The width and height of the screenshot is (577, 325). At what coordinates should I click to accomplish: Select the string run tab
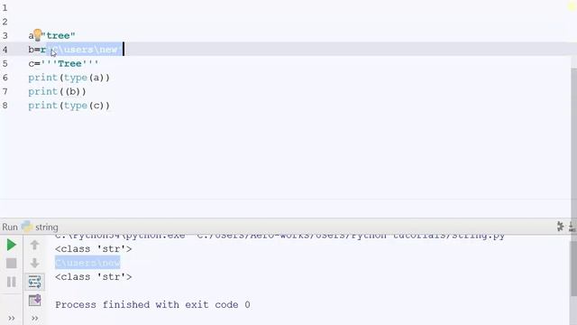coord(40,227)
